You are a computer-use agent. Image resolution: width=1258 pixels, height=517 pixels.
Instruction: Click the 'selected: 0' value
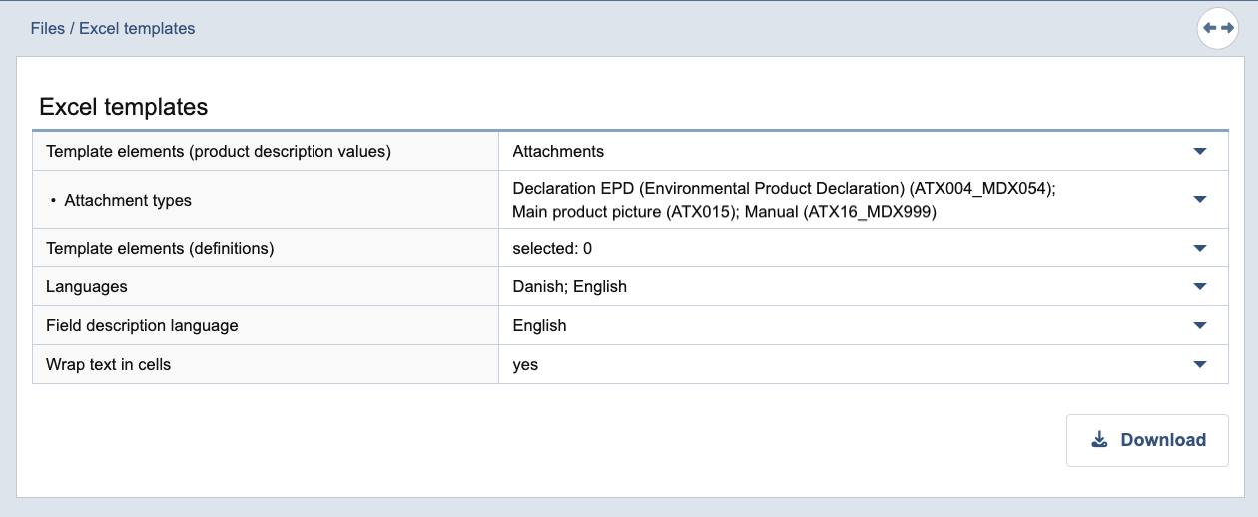point(552,248)
